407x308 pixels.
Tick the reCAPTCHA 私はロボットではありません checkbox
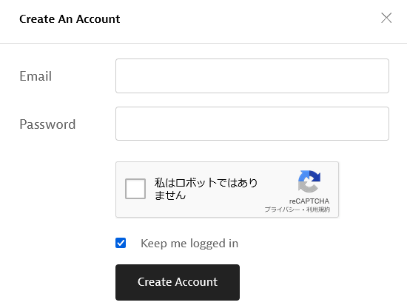pos(135,189)
